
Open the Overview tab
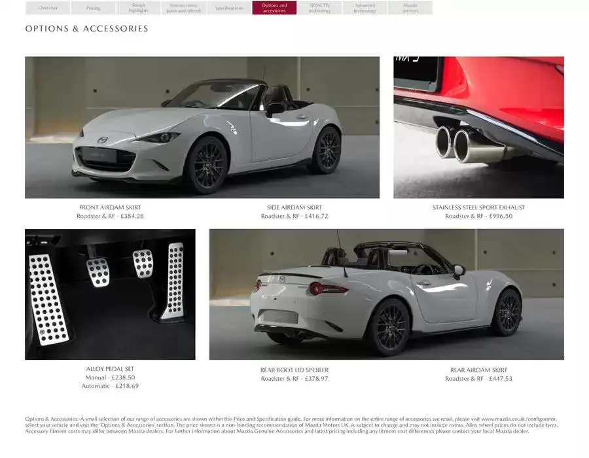(x=48, y=8)
